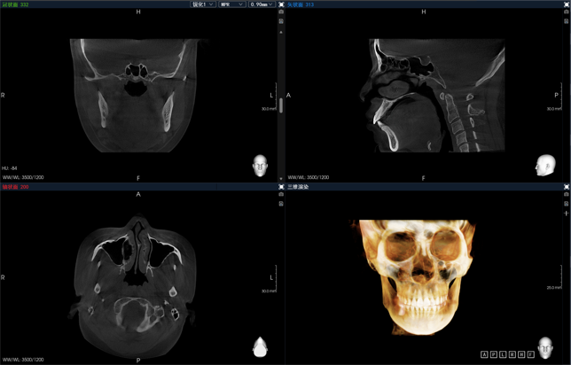Take a snapshot of the sagittal view
The image size is (571, 365).
(567, 14)
